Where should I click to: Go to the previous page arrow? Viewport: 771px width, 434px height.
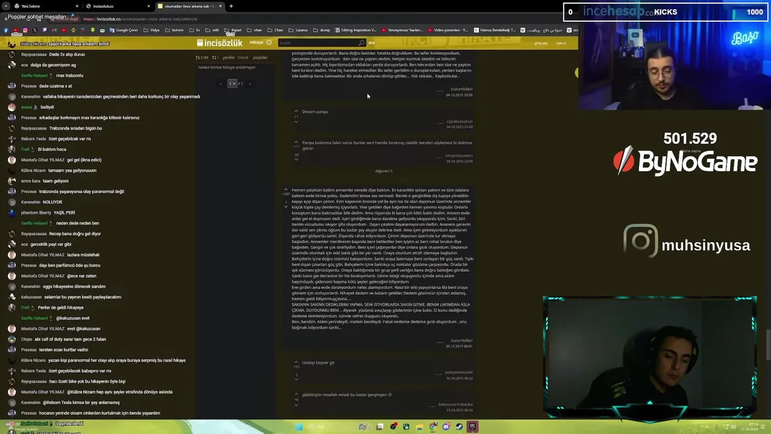[221, 83]
